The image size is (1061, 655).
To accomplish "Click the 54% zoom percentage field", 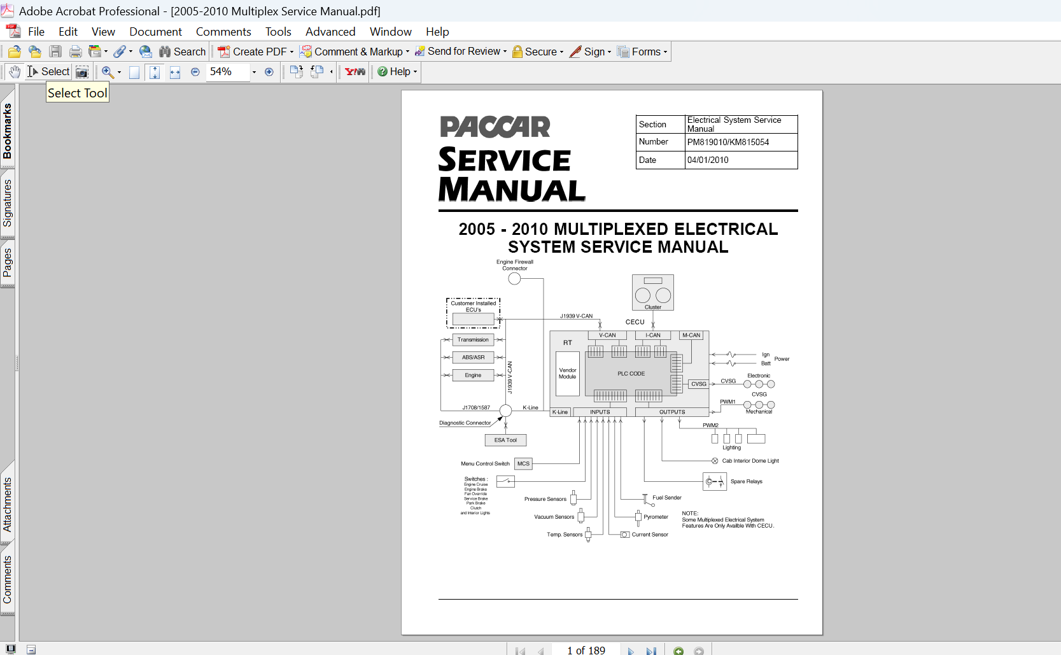I will click(228, 72).
